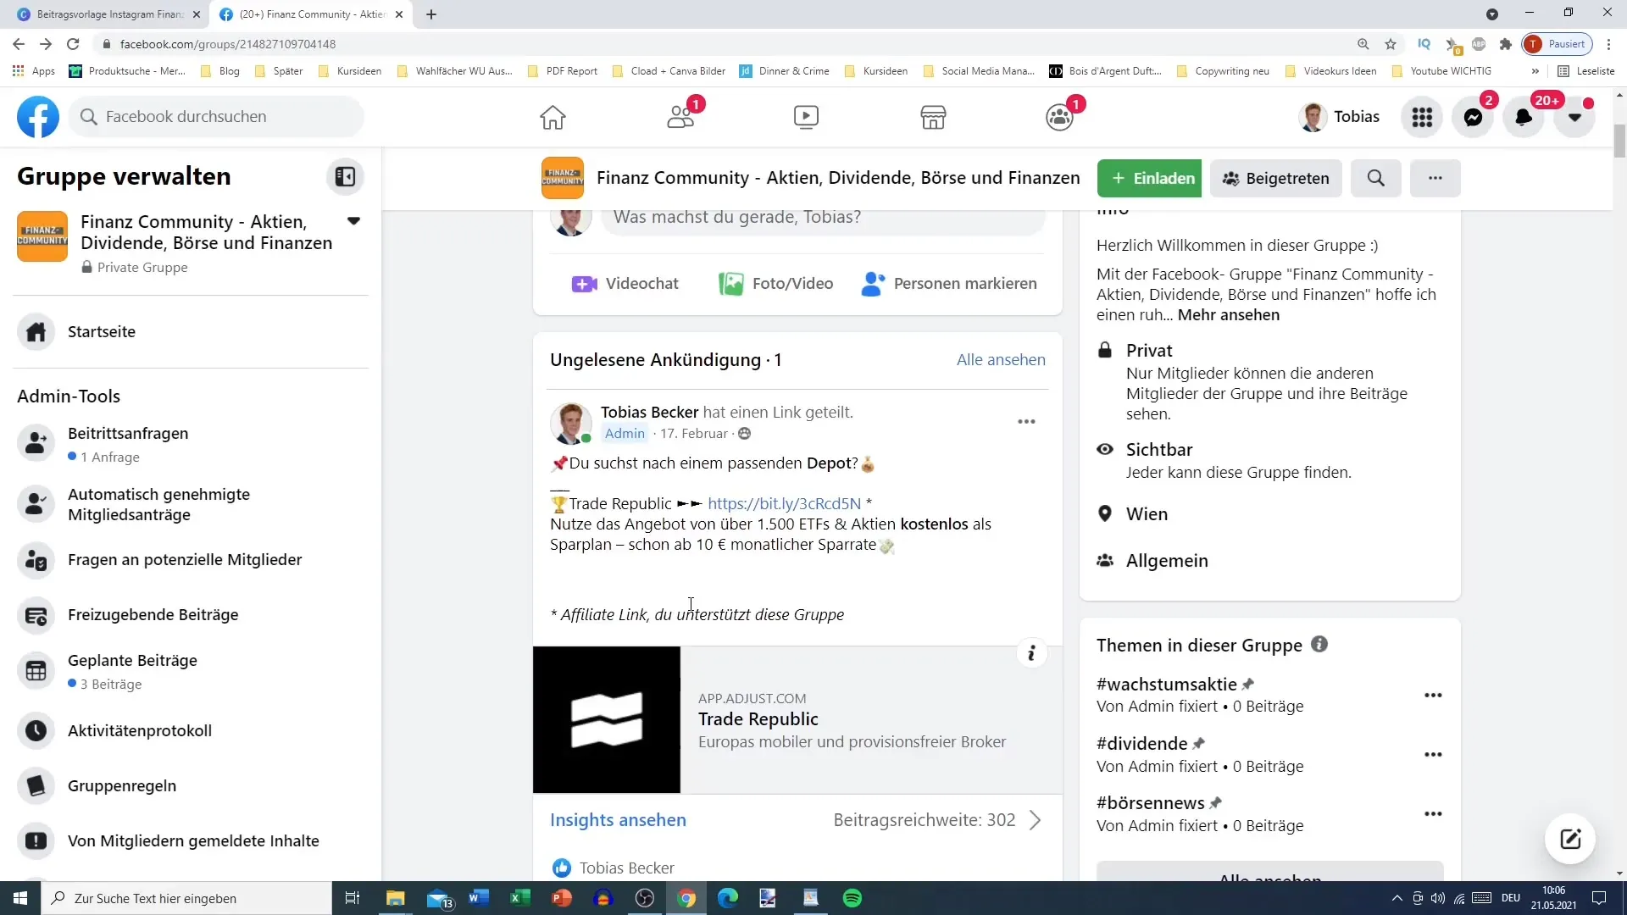The width and height of the screenshot is (1627, 915).
Task: Open Insights ansehen for the post
Action: click(x=618, y=819)
